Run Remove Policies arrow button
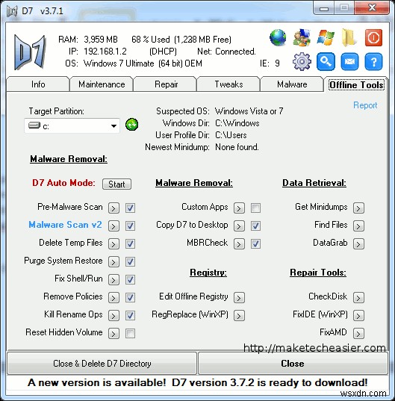The image size is (395, 401). (x=113, y=297)
